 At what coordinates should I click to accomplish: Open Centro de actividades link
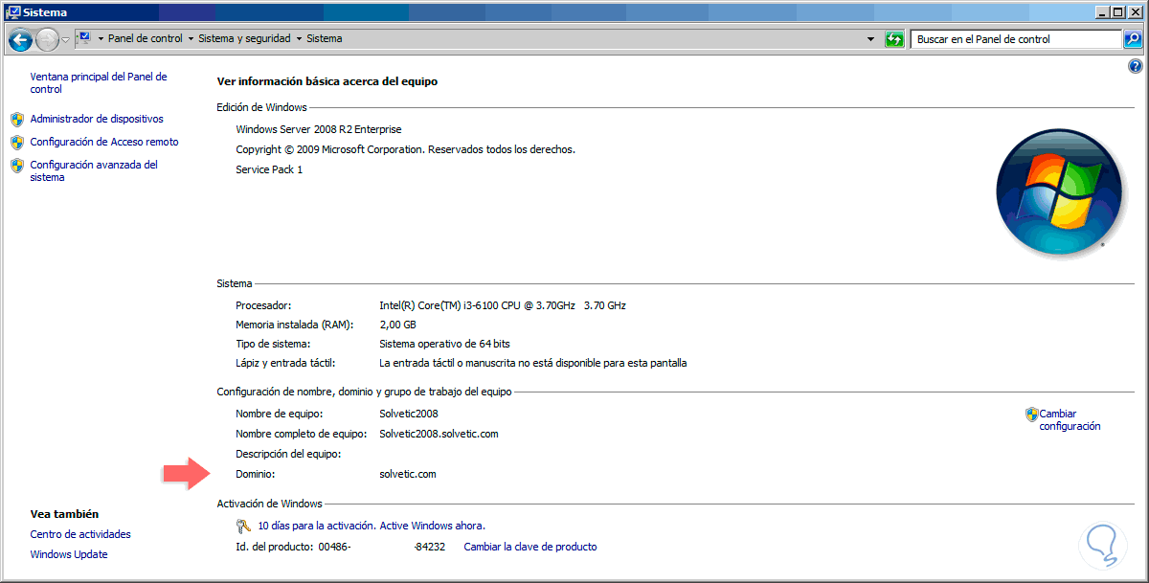coord(80,534)
